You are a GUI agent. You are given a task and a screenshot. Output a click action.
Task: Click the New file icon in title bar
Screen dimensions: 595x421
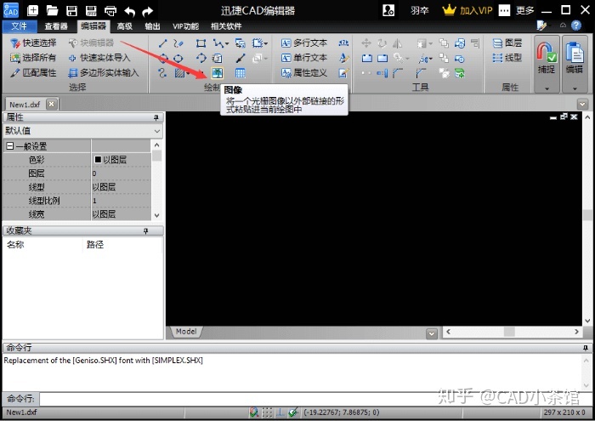coord(32,10)
